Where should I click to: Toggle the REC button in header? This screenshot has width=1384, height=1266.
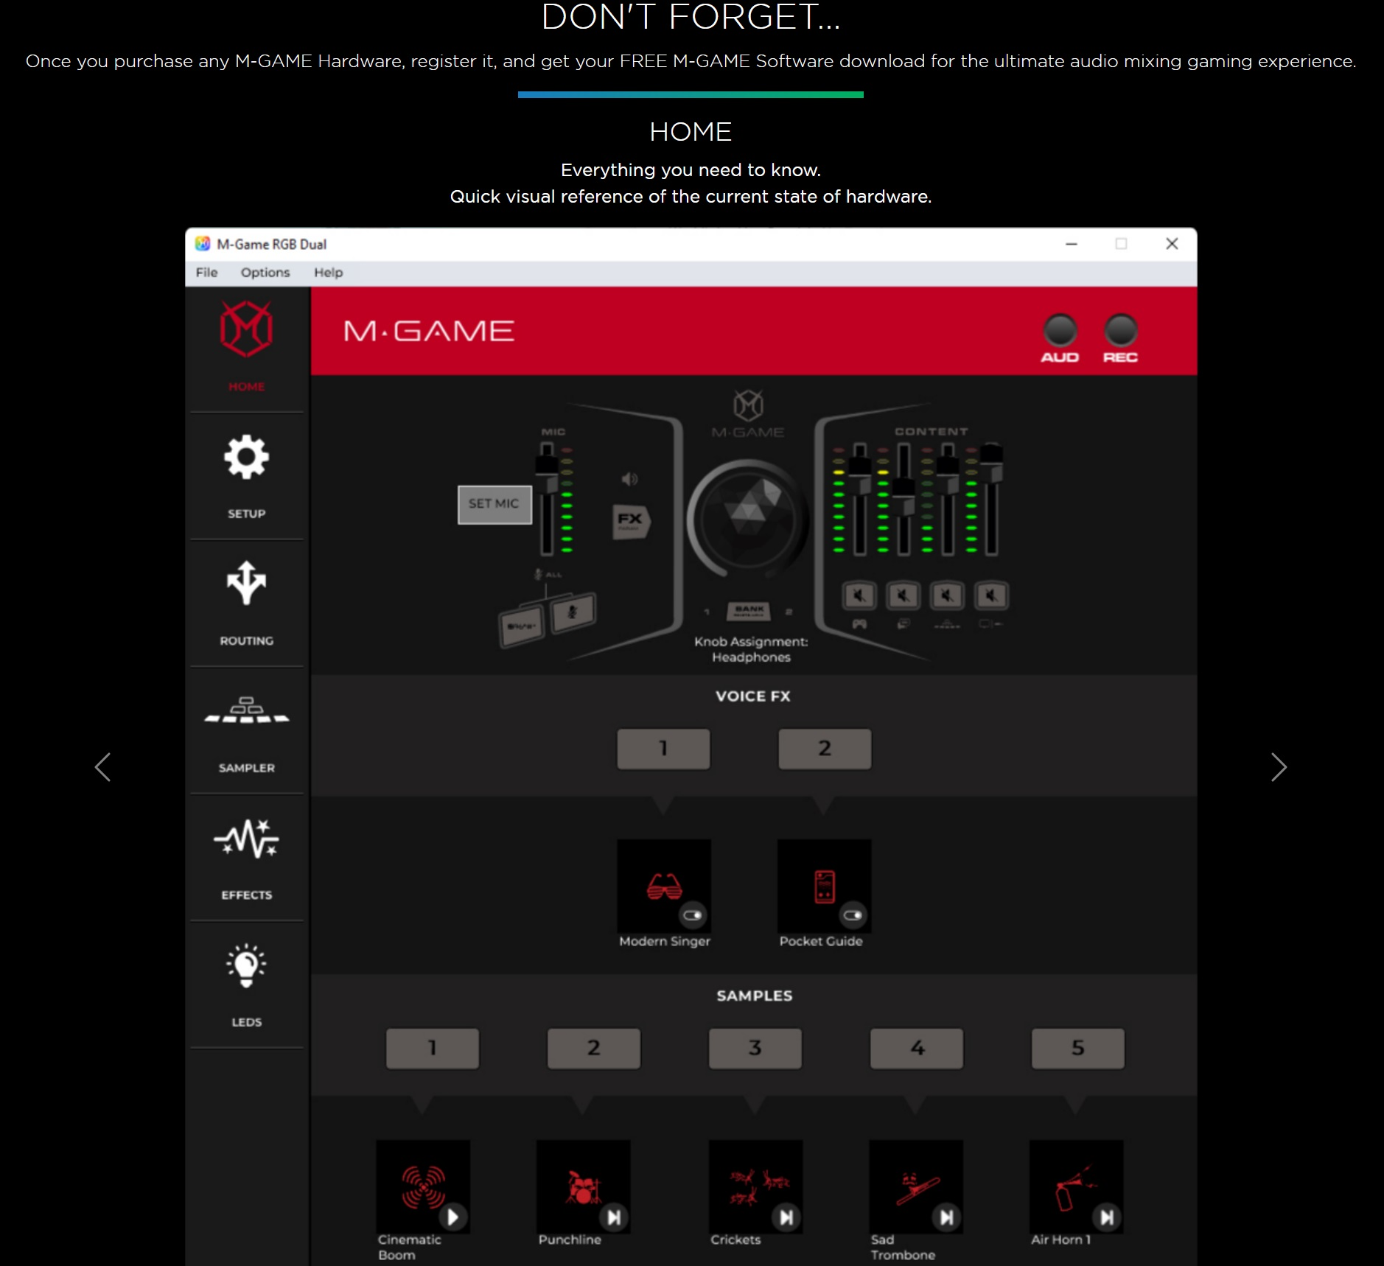click(x=1120, y=331)
